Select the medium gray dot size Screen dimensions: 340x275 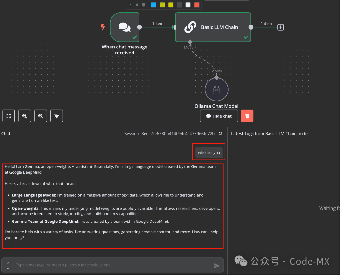pos(137,5)
